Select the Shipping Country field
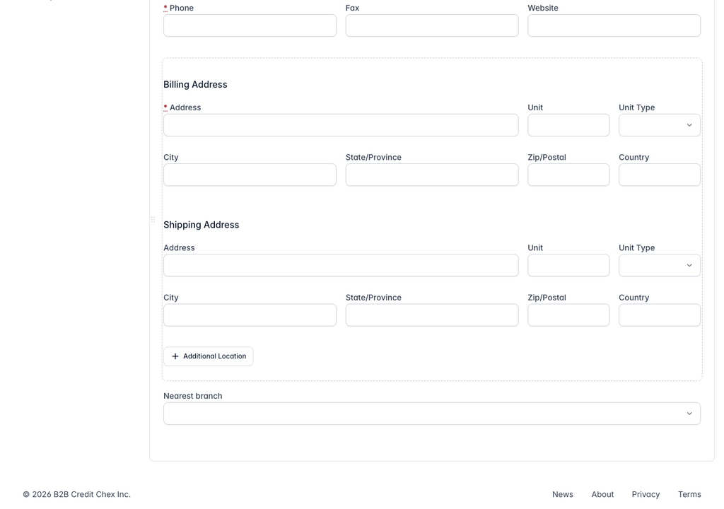The height and width of the screenshot is (509, 724). coord(660,315)
